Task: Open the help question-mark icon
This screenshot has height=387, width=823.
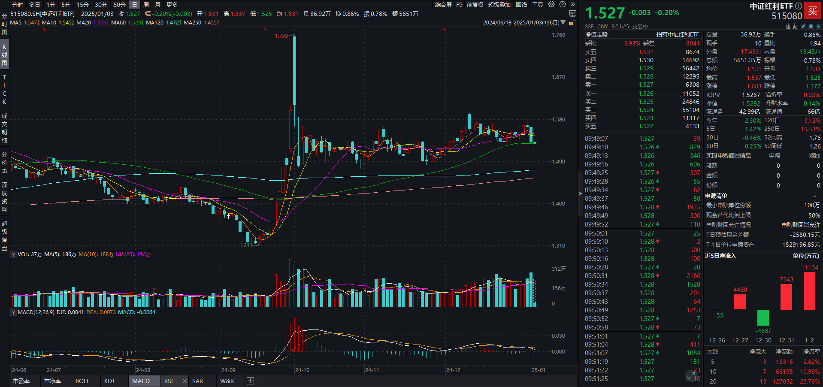Action: click(x=563, y=5)
